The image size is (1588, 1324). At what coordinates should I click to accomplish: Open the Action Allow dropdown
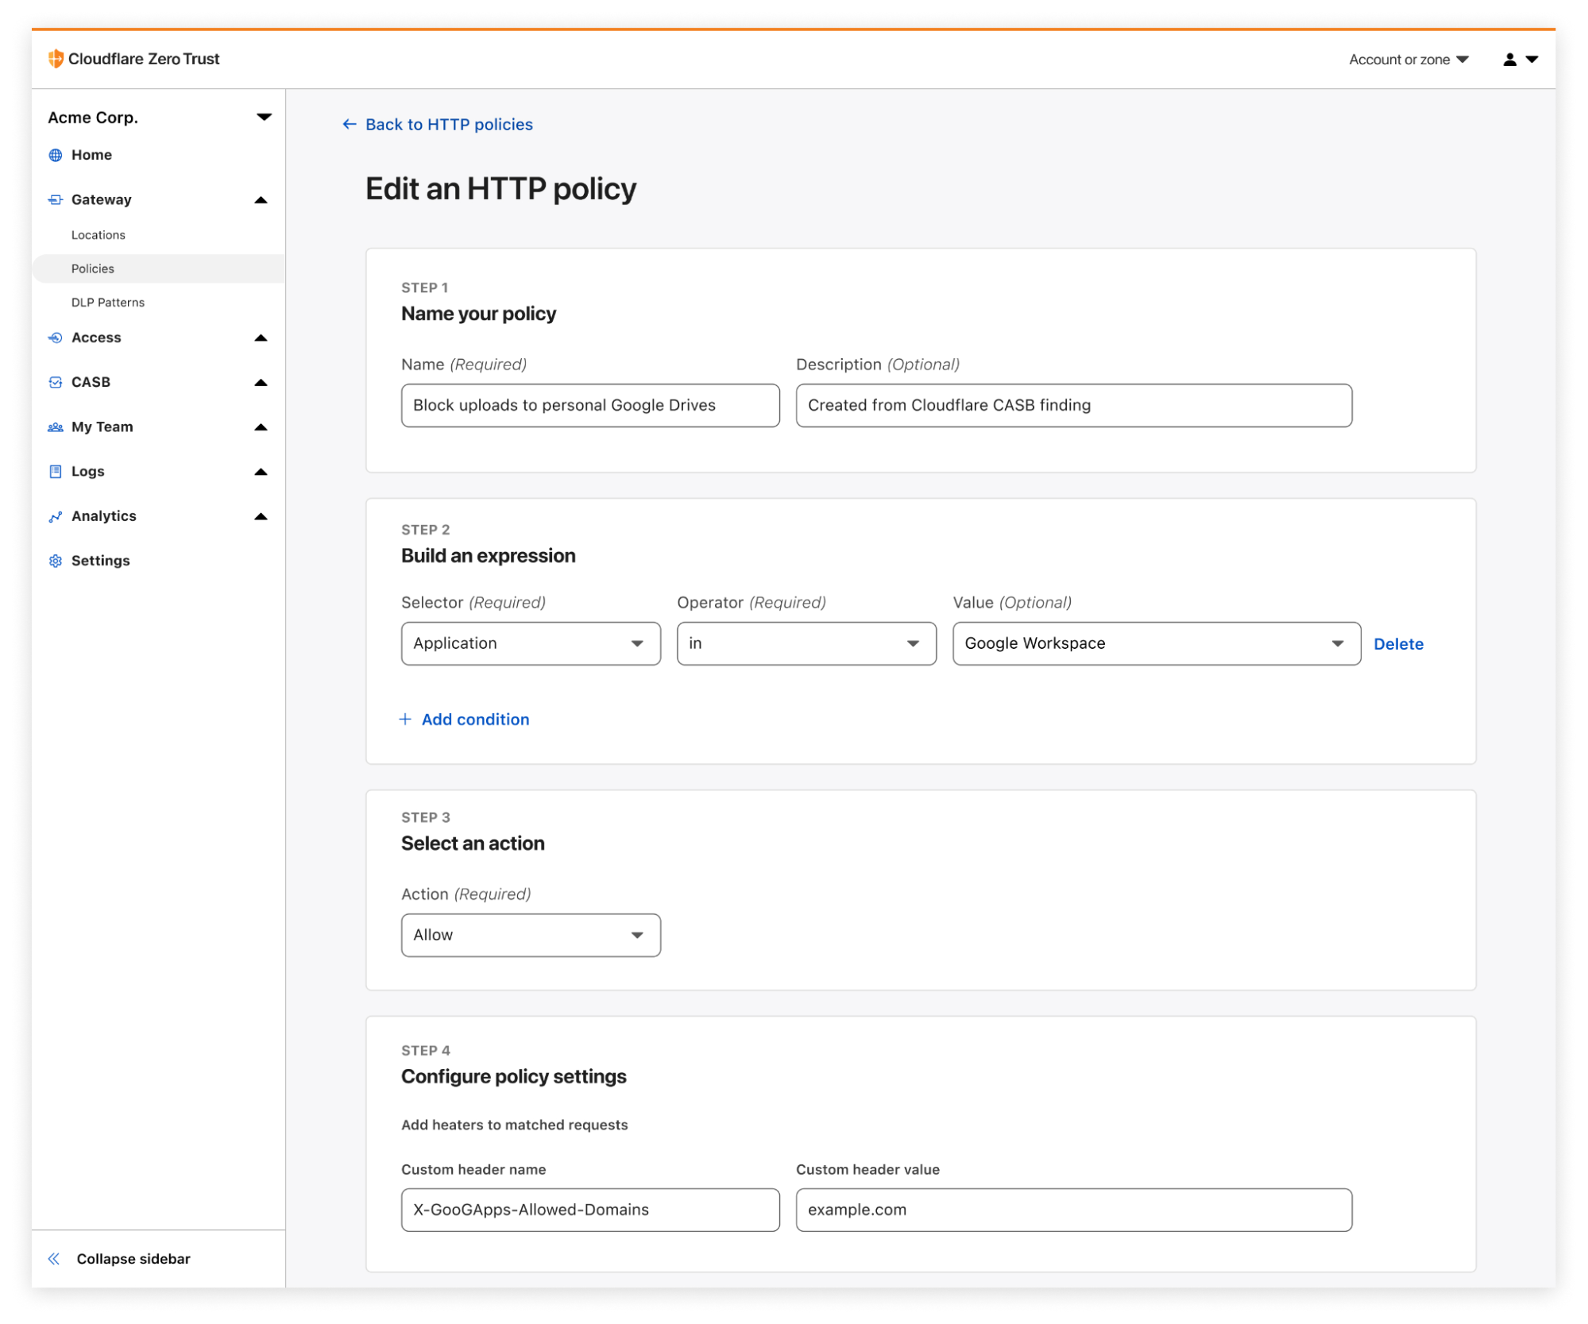pyautogui.click(x=531, y=935)
